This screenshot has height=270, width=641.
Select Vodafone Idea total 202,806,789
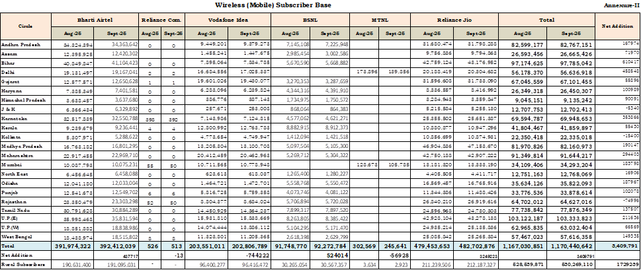(249, 244)
